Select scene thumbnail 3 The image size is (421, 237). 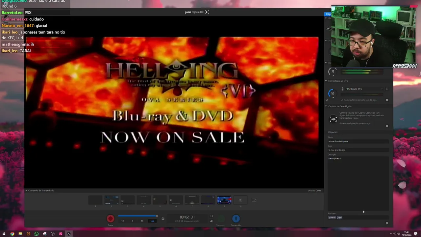pyautogui.click(x=128, y=200)
